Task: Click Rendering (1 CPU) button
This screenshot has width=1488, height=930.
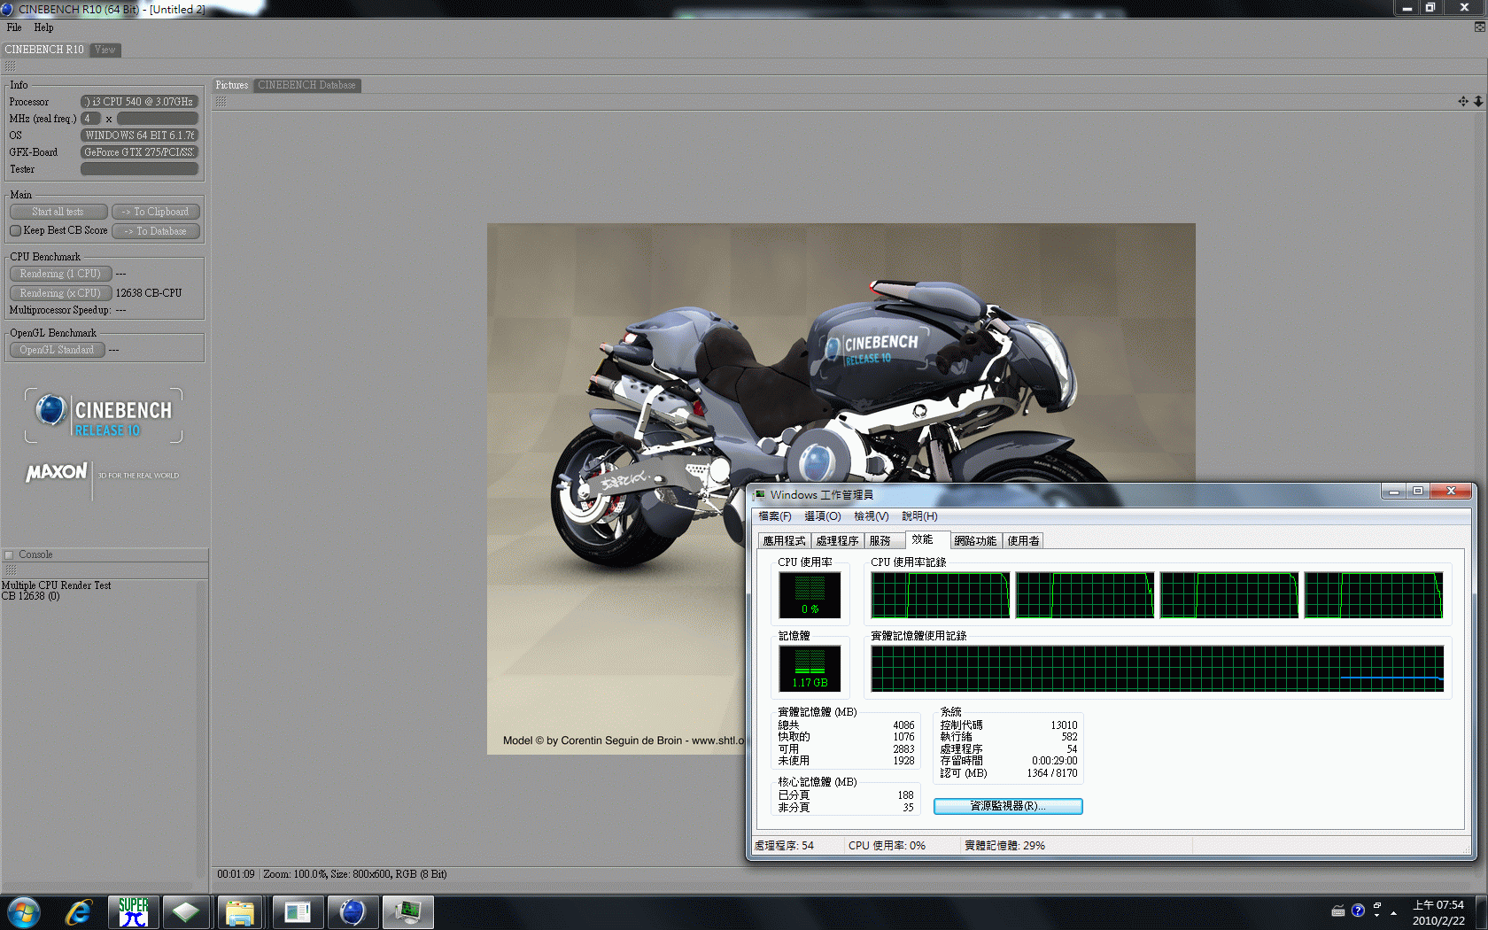Action: pyautogui.click(x=60, y=274)
